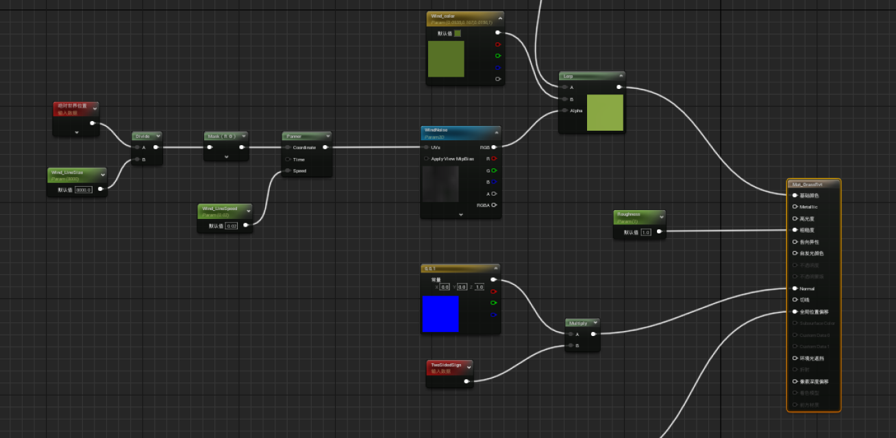Click the Time input pin on Panner
Screen dimensions: 896x438
pyautogui.click(x=288, y=159)
